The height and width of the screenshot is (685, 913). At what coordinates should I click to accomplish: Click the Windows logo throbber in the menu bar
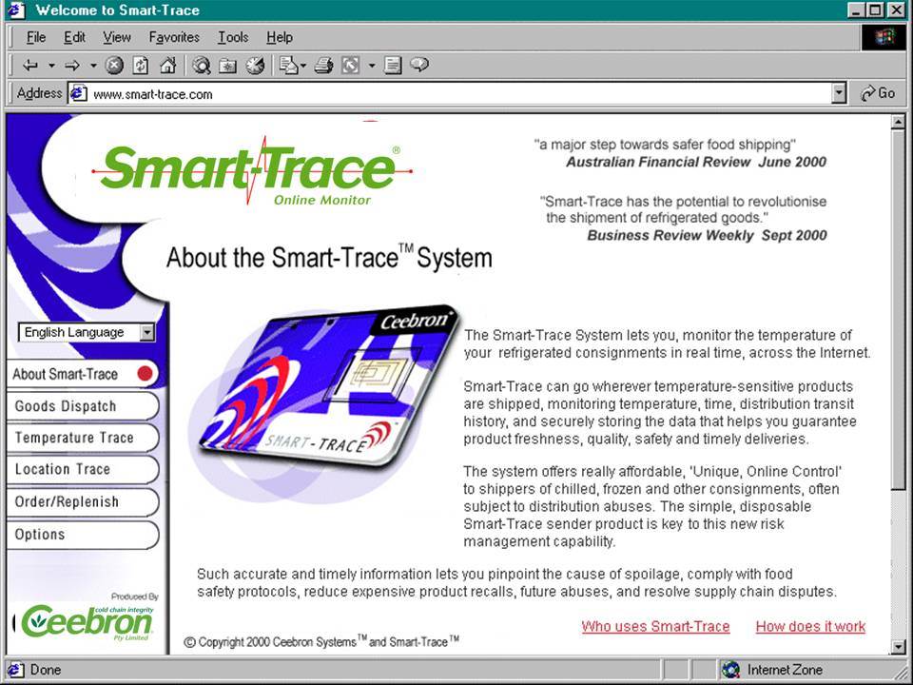(884, 37)
